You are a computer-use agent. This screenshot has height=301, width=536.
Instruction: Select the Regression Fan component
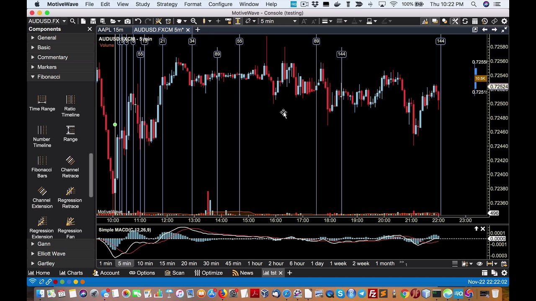click(x=70, y=228)
